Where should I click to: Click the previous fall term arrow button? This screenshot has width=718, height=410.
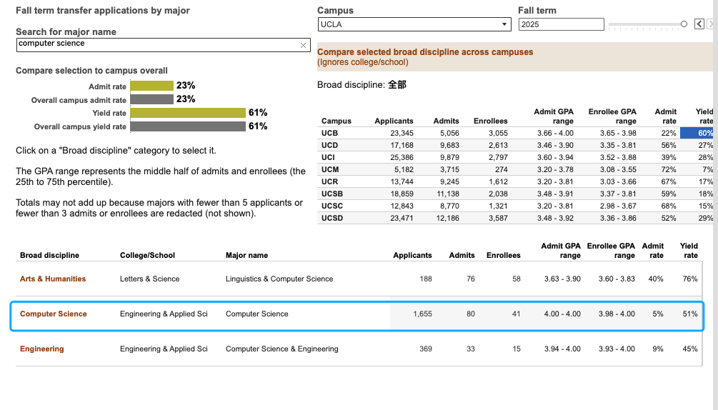[x=699, y=24]
